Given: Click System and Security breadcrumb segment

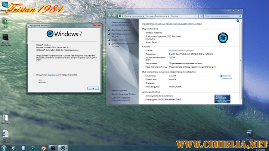Looking at the screenshot, I should point(156,16).
